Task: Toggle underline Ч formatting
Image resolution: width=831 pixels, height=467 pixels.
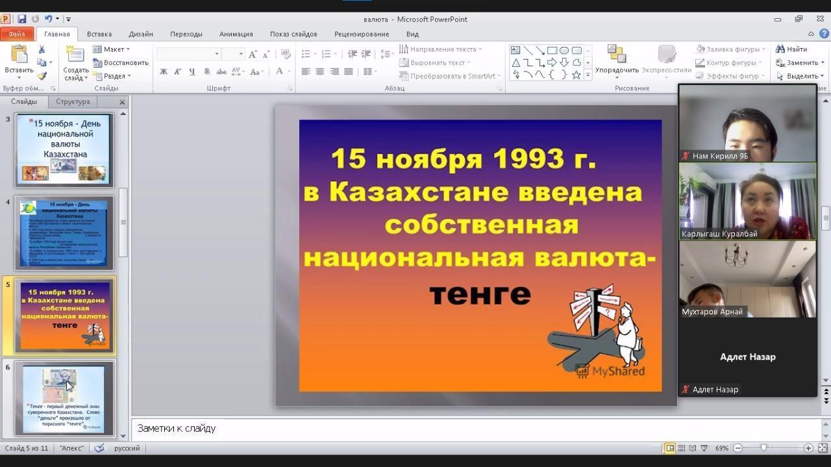Action: (192, 71)
